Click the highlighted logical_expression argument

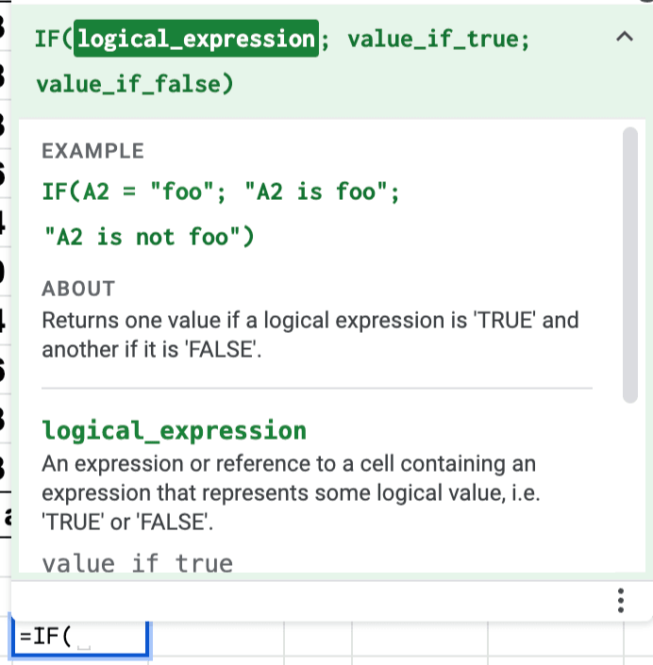coord(196,39)
